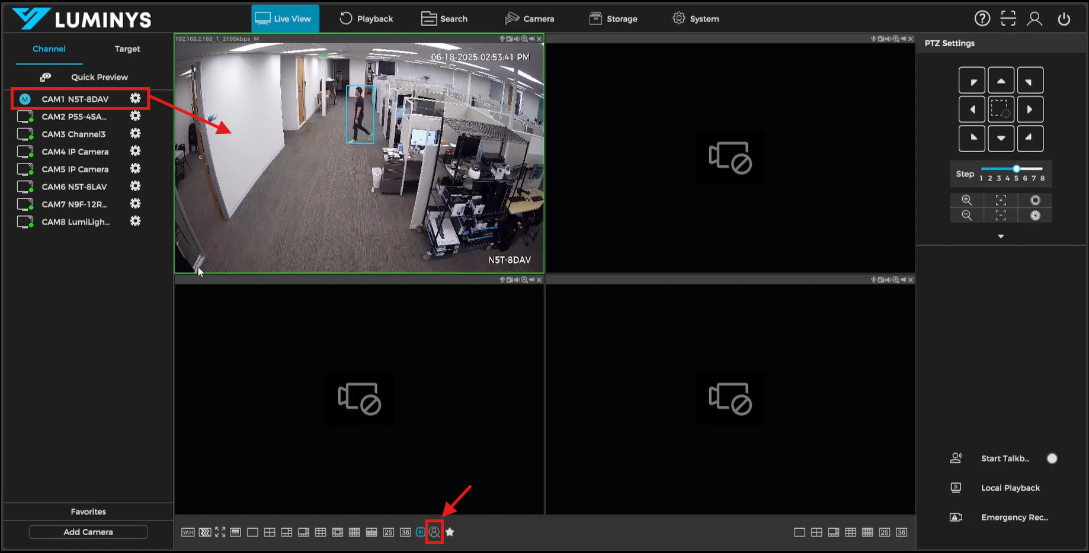The width and height of the screenshot is (1089, 553).
Task: Open the Playback menu
Action: coord(366,19)
